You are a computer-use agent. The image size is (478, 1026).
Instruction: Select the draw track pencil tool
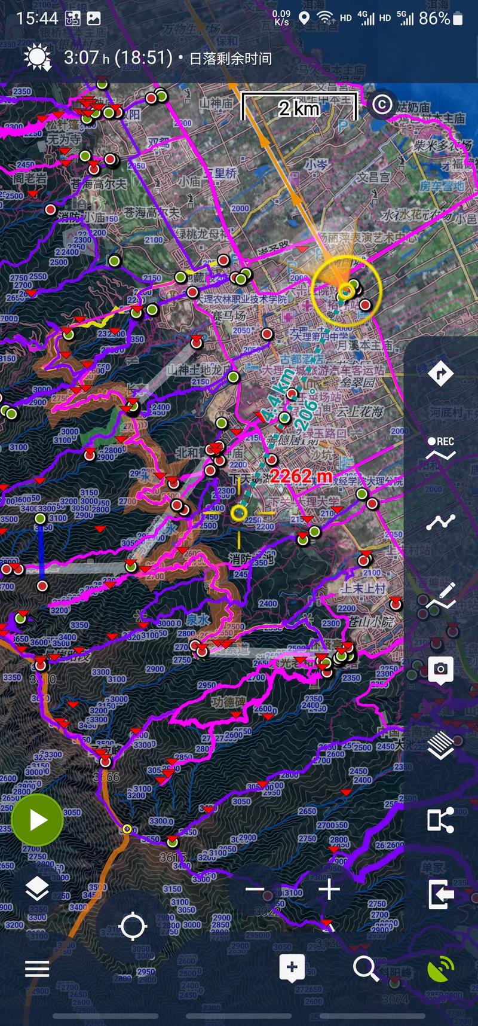(x=441, y=596)
